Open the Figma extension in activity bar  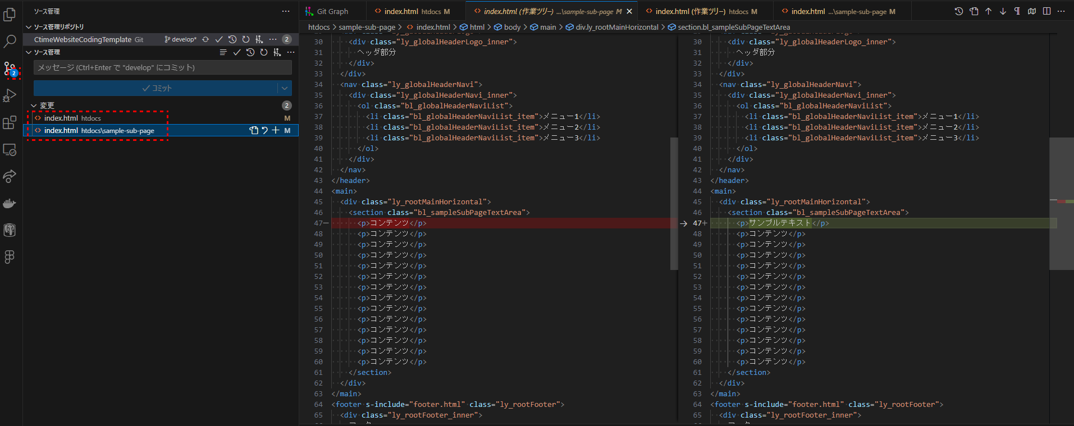click(x=10, y=256)
